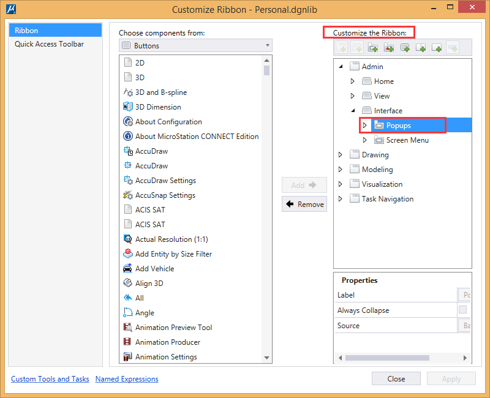Screen dimensions: 490x398
Task: Click the add split button icon in ribbon toolbar
Action: [x=421, y=48]
